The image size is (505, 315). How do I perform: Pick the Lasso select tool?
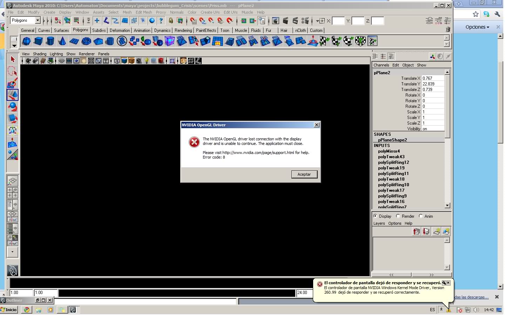coord(13,71)
